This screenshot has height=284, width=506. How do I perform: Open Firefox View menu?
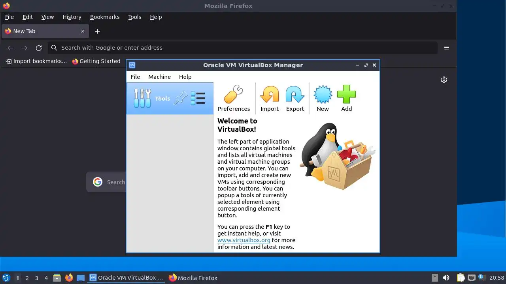pos(47,17)
